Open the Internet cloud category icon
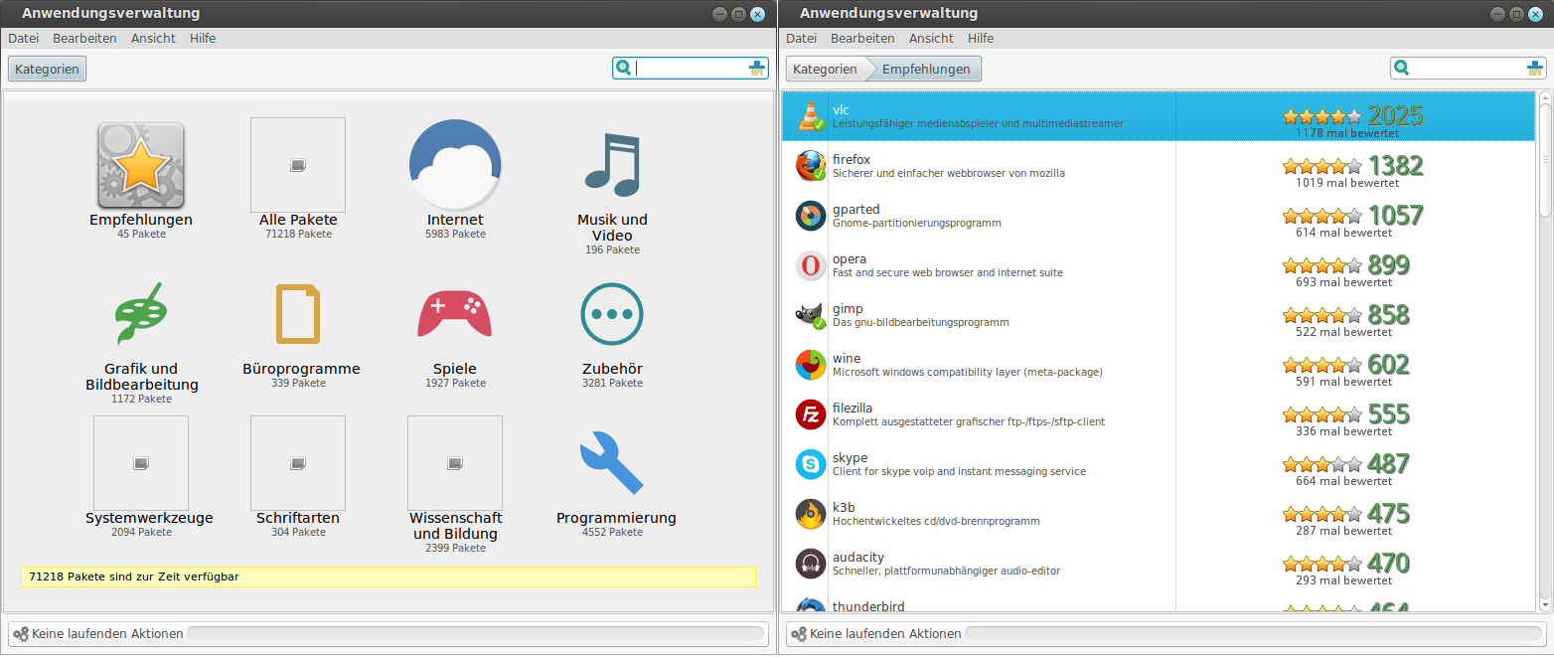 point(455,165)
